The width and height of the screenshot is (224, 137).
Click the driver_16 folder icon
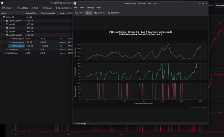(4, 17)
